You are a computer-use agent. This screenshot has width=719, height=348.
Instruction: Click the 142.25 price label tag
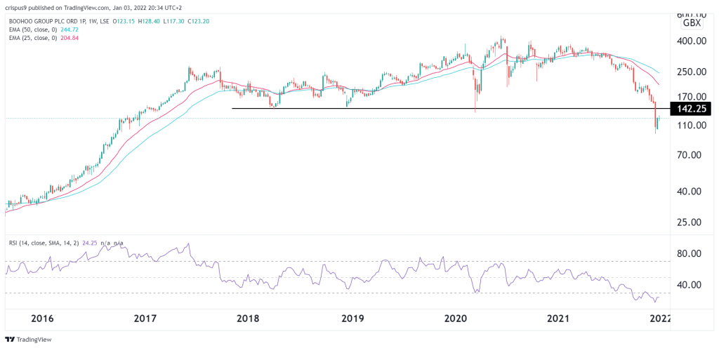pyautogui.click(x=691, y=109)
